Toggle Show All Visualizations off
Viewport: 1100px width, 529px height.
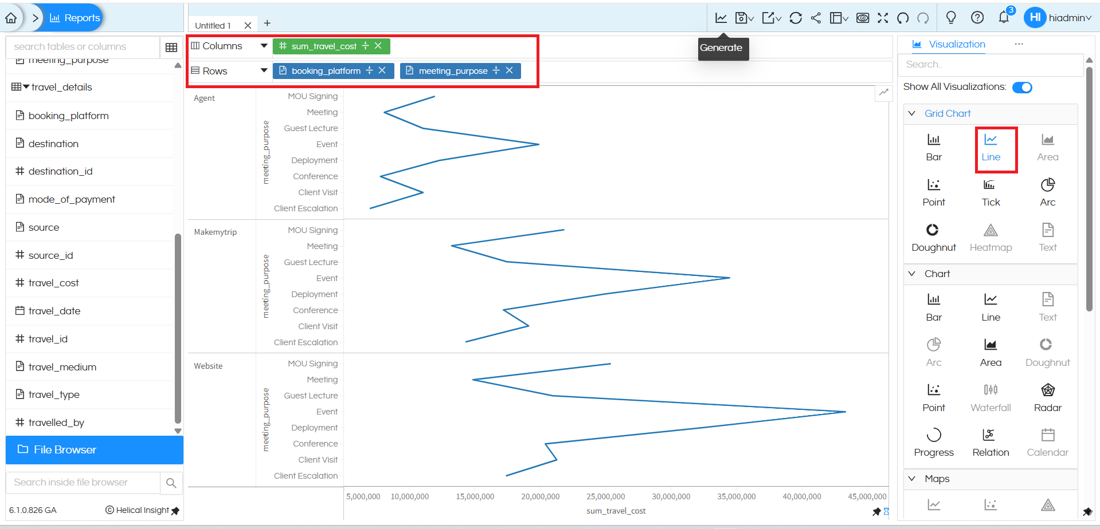(1022, 87)
